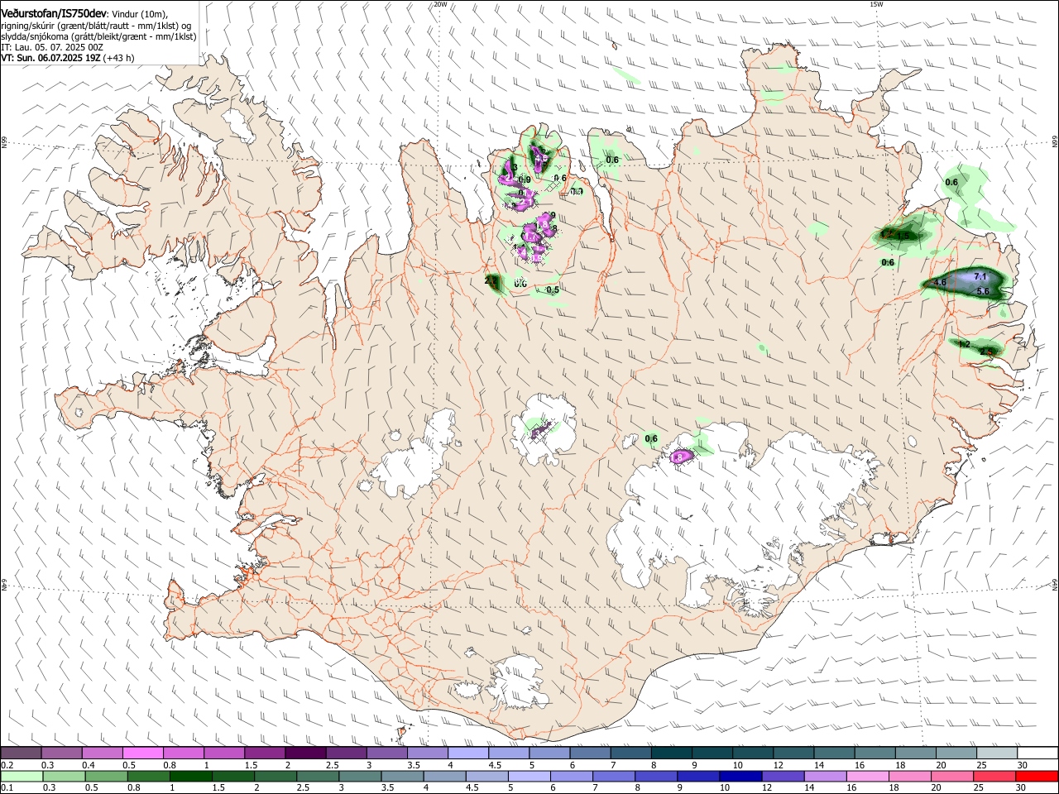Choose the pale lavender swatch above upper-row 4
This screenshot has width=1059, height=794.
(467, 753)
